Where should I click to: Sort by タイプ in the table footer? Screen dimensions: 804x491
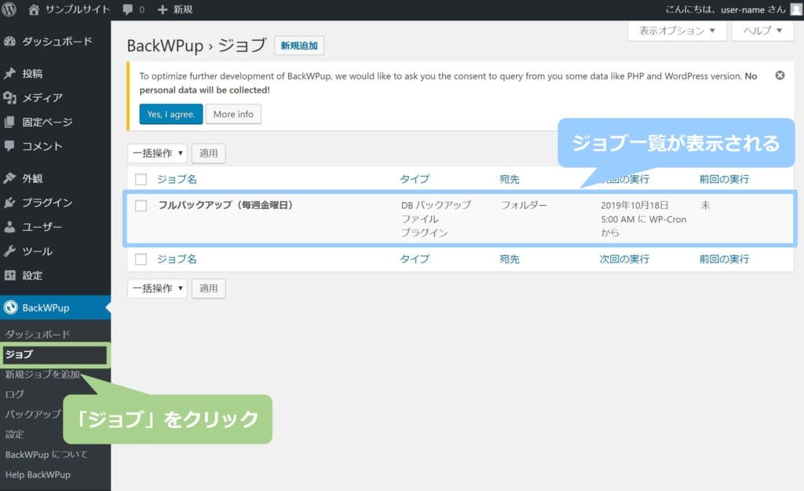(x=415, y=259)
